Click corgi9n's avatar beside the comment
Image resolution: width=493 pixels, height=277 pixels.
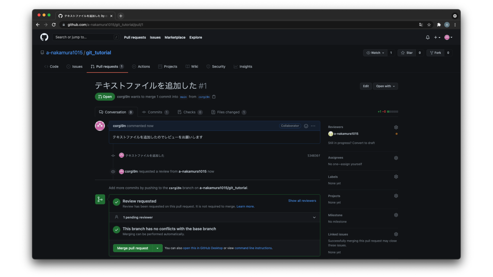point(100,126)
